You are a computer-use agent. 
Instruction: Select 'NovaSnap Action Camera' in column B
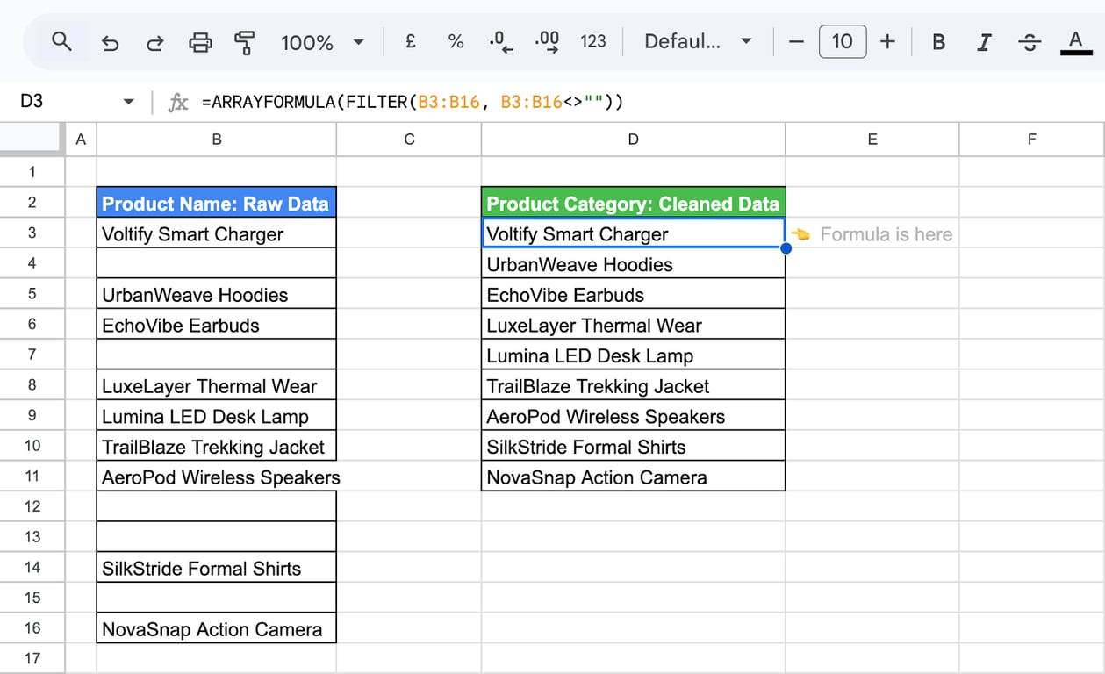pos(216,628)
